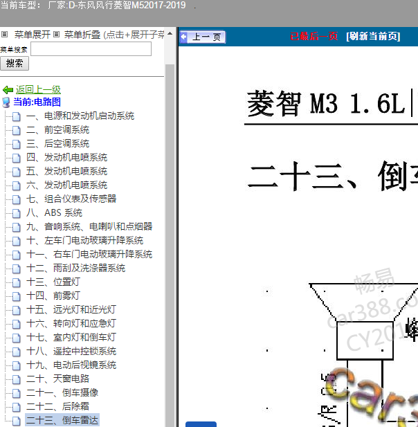Click the 搜索 search button
The height and width of the screenshot is (427, 418).
pyautogui.click(x=15, y=64)
